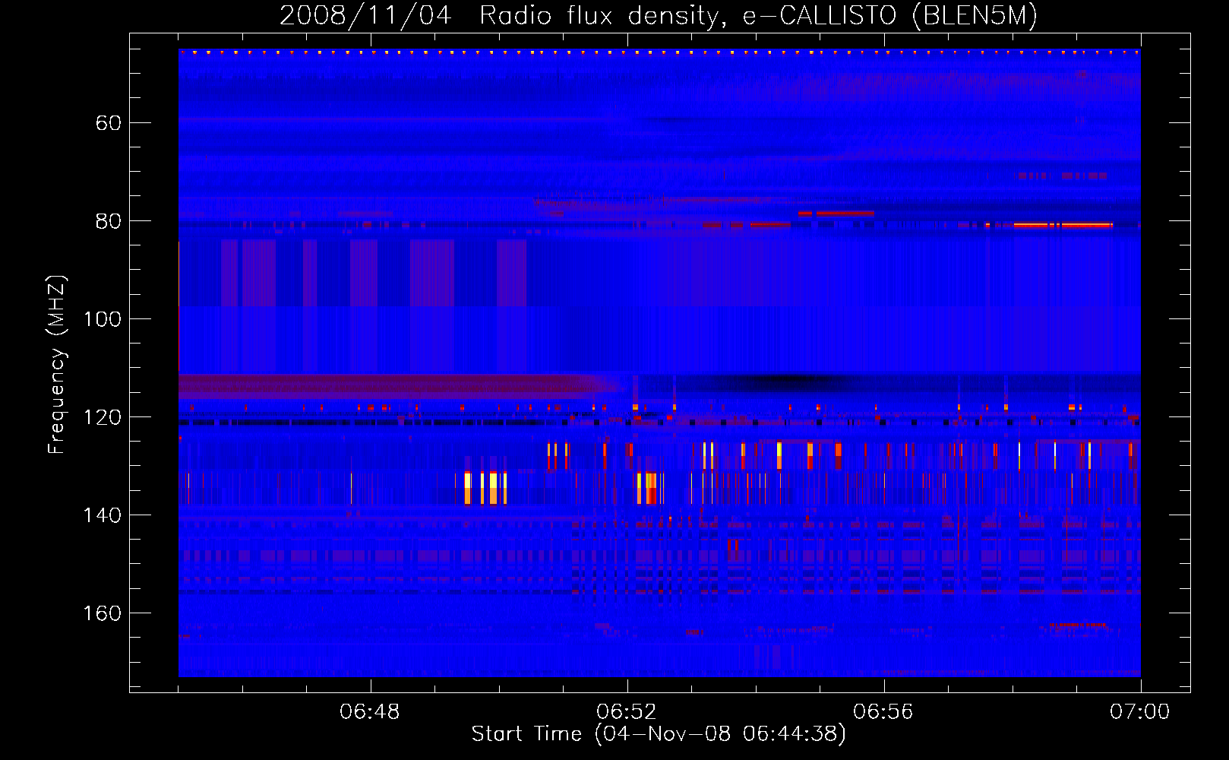Click the 60 frequency tick label
This screenshot has height=760, width=1229.
(108, 123)
